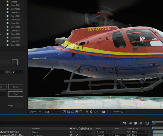This screenshot has height=136, width=163.
Task: Enable the 3D layer switch on Beauty layer
Action: (x=91, y=132)
